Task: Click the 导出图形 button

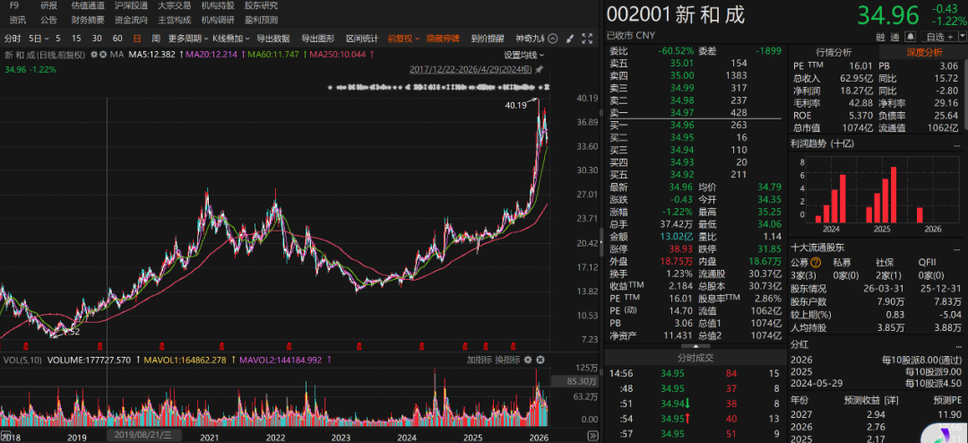Action: click(x=317, y=39)
